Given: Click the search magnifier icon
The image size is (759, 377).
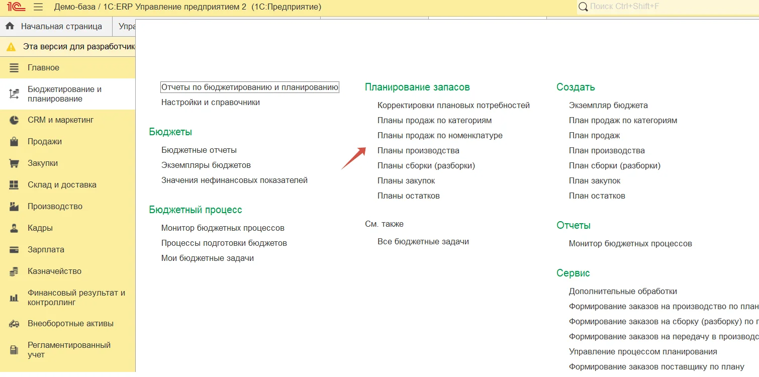Looking at the screenshot, I should 583,7.
